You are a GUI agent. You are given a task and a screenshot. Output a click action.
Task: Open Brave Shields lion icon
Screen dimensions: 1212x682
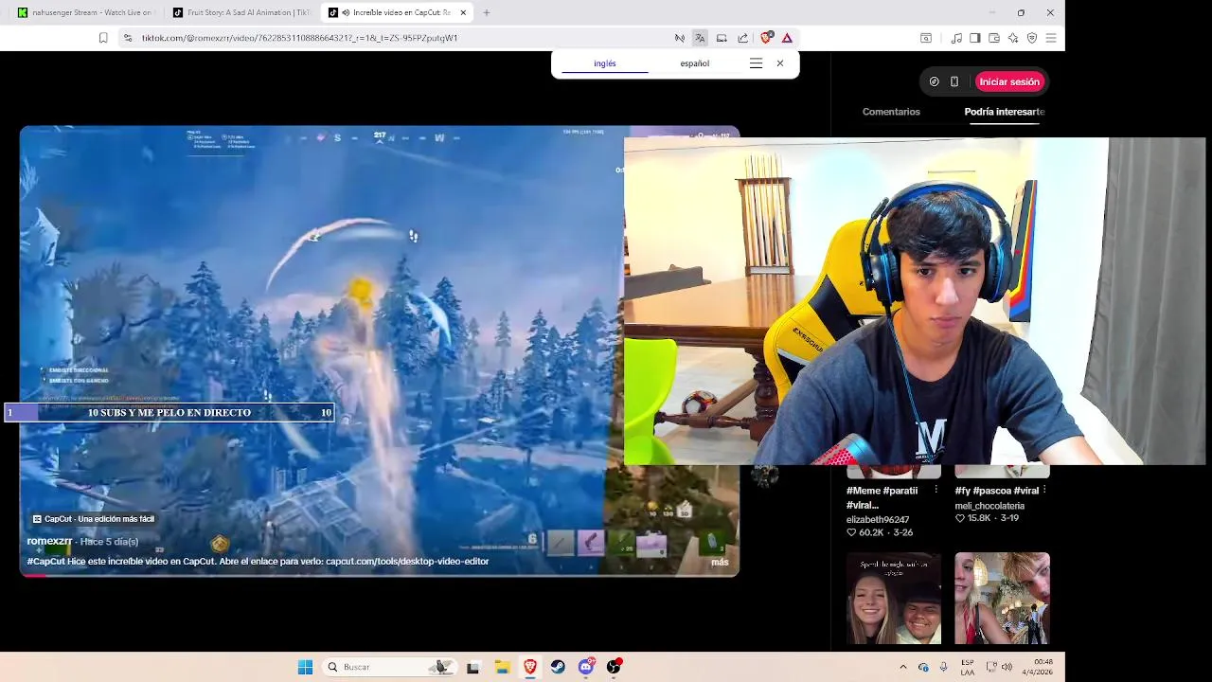coord(766,38)
